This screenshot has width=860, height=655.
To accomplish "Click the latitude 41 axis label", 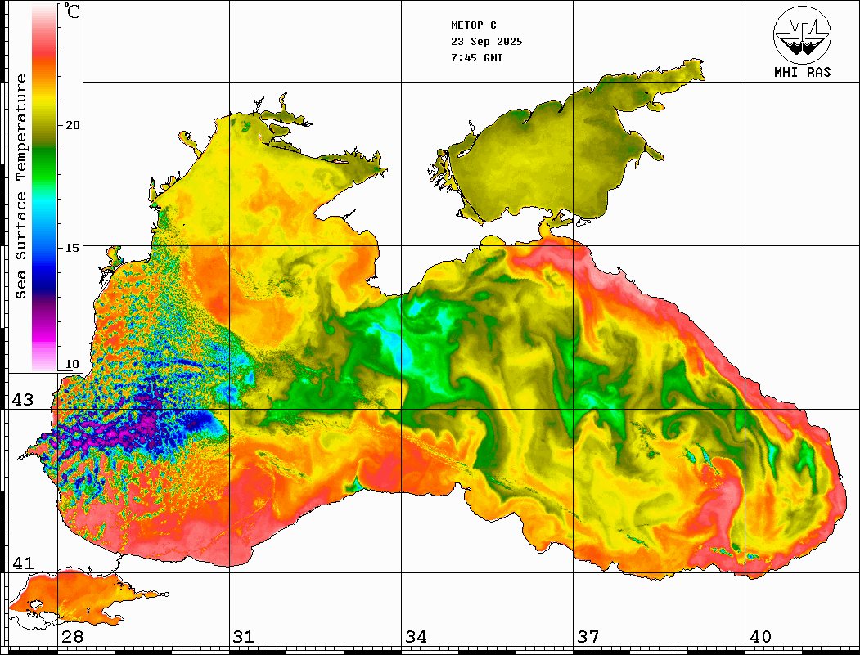I will (x=21, y=563).
